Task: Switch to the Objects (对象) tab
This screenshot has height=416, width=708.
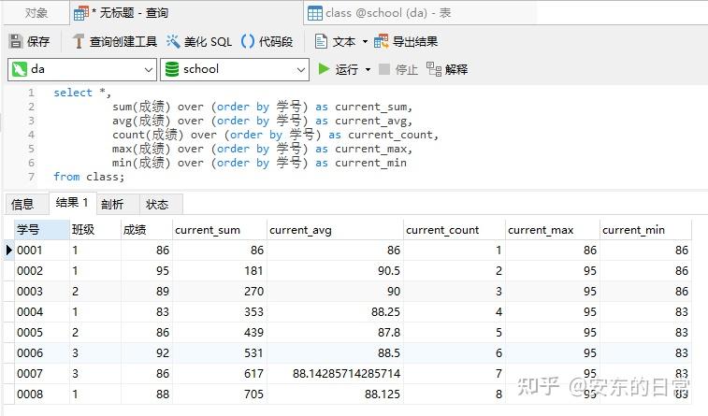Action: (x=36, y=13)
